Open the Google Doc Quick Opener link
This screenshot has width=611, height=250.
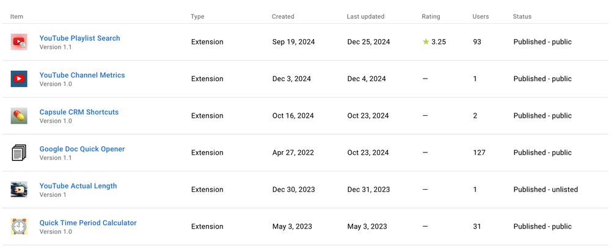[82, 149]
